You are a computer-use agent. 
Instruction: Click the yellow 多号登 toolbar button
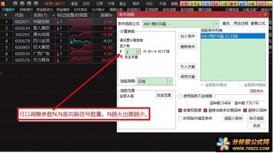point(195,4)
